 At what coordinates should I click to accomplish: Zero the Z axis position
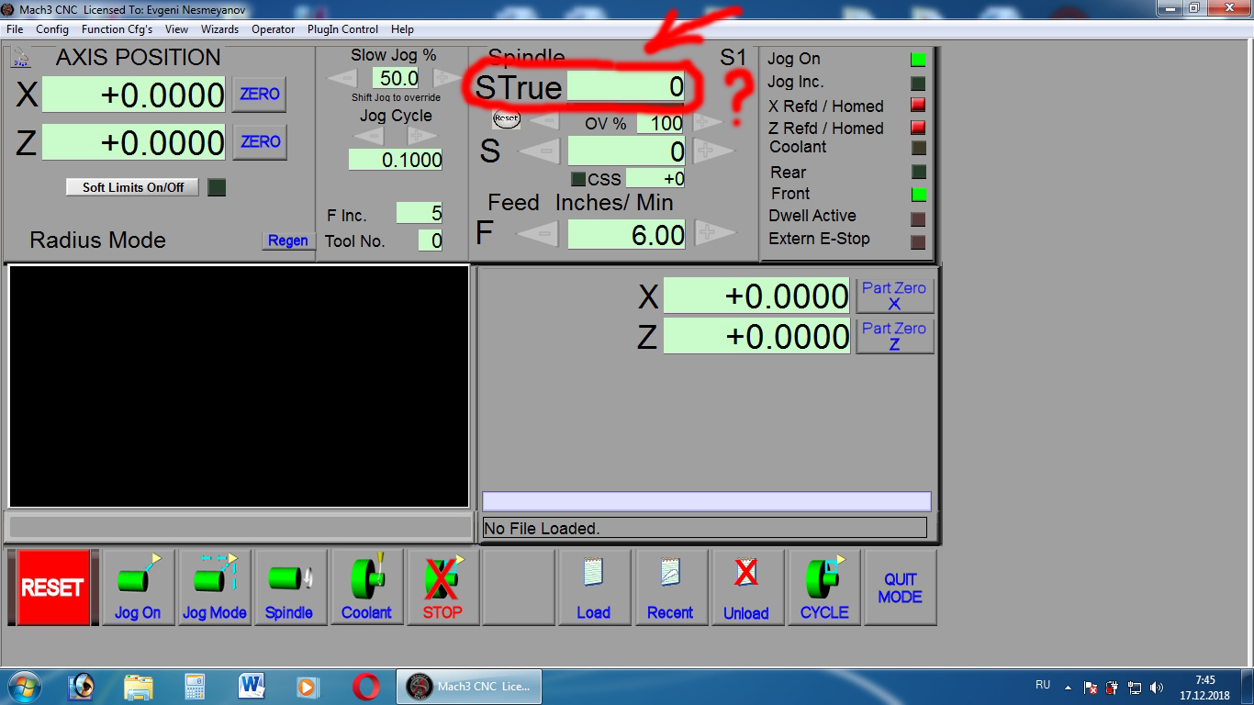(260, 141)
